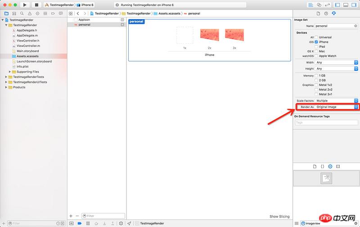
Task: Run the app with the Play button
Action: click(x=25, y=5)
